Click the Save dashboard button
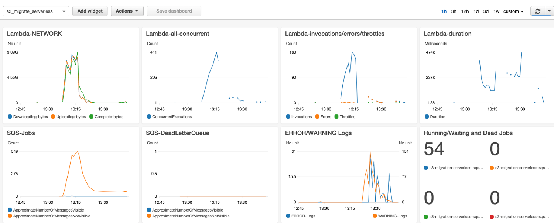 [174, 11]
